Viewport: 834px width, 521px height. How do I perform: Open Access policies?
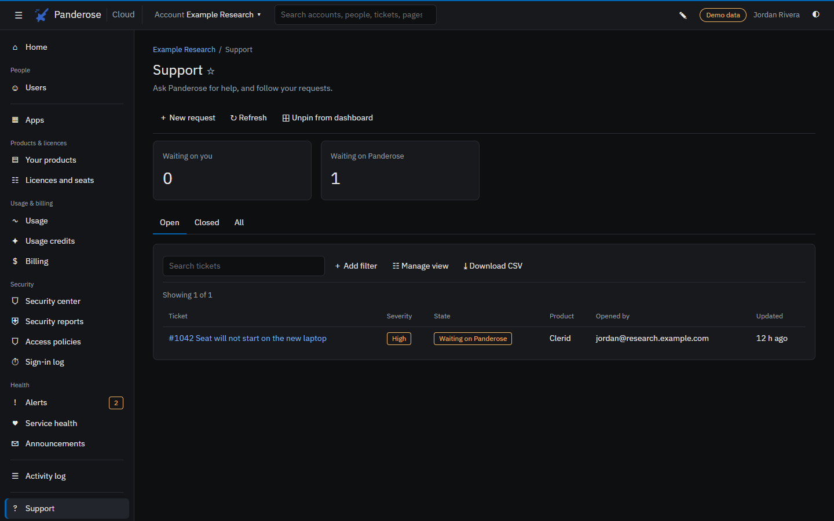67,342
